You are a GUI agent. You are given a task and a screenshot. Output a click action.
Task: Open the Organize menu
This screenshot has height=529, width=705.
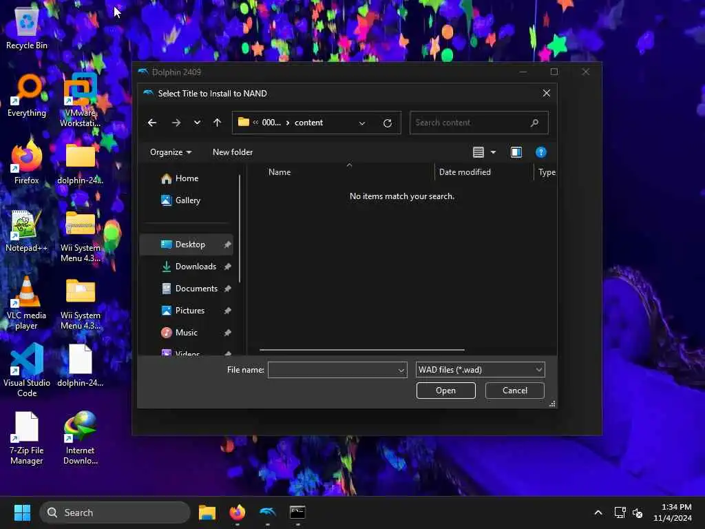coord(171,152)
